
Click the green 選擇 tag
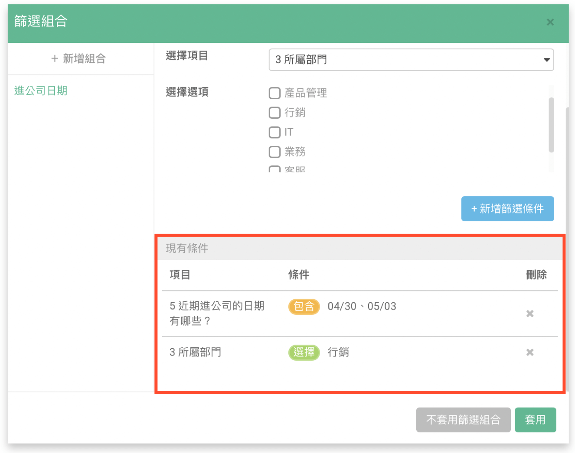(304, 353)
